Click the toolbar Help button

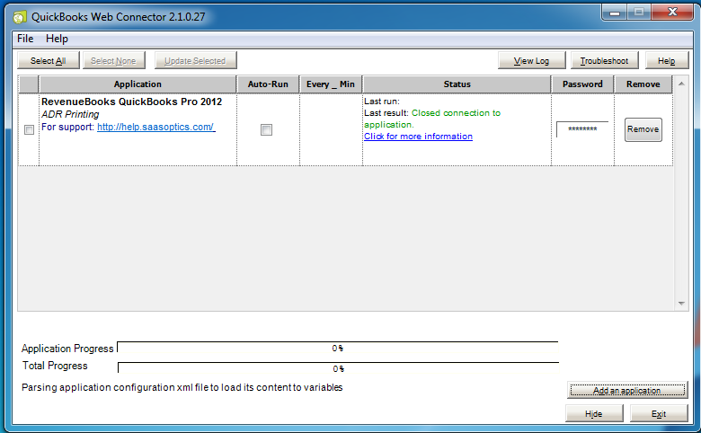[x=667, y=61]
